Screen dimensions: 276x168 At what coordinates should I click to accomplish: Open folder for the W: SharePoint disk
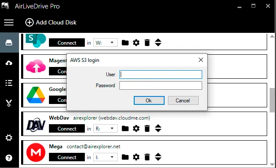pos(125,43)
